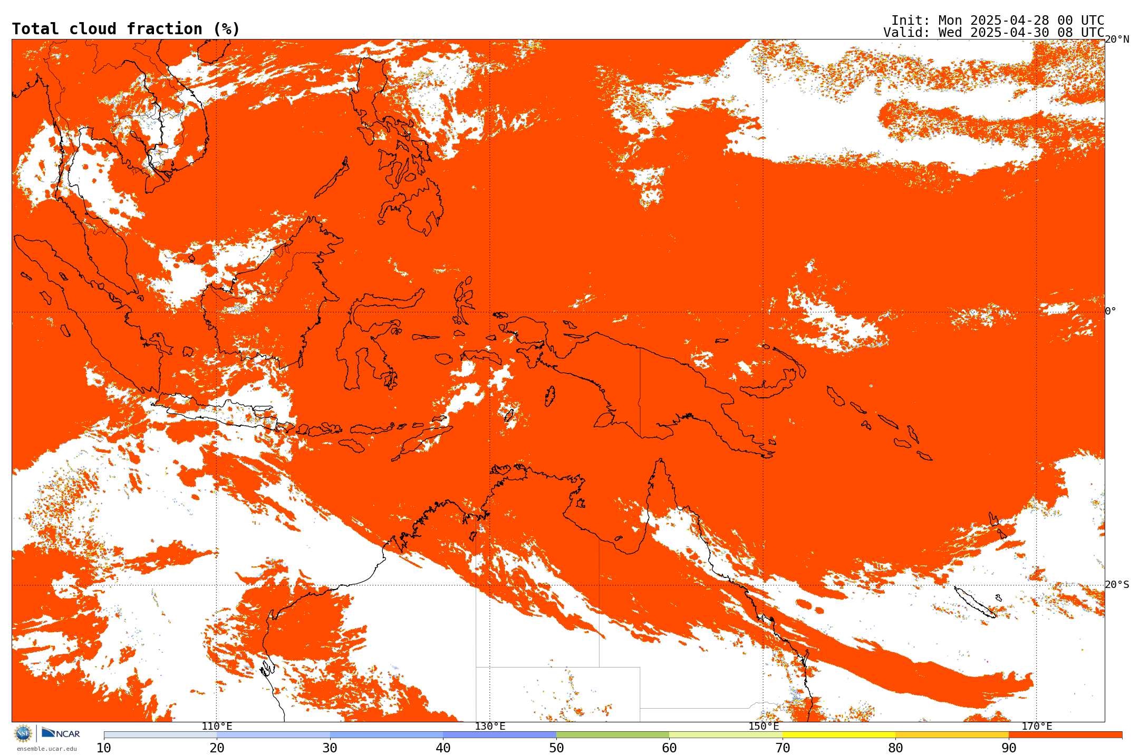Click the colorbar tick label 60
The height and width of the screenshot is (755, 1139).
(x=669, y=748)
